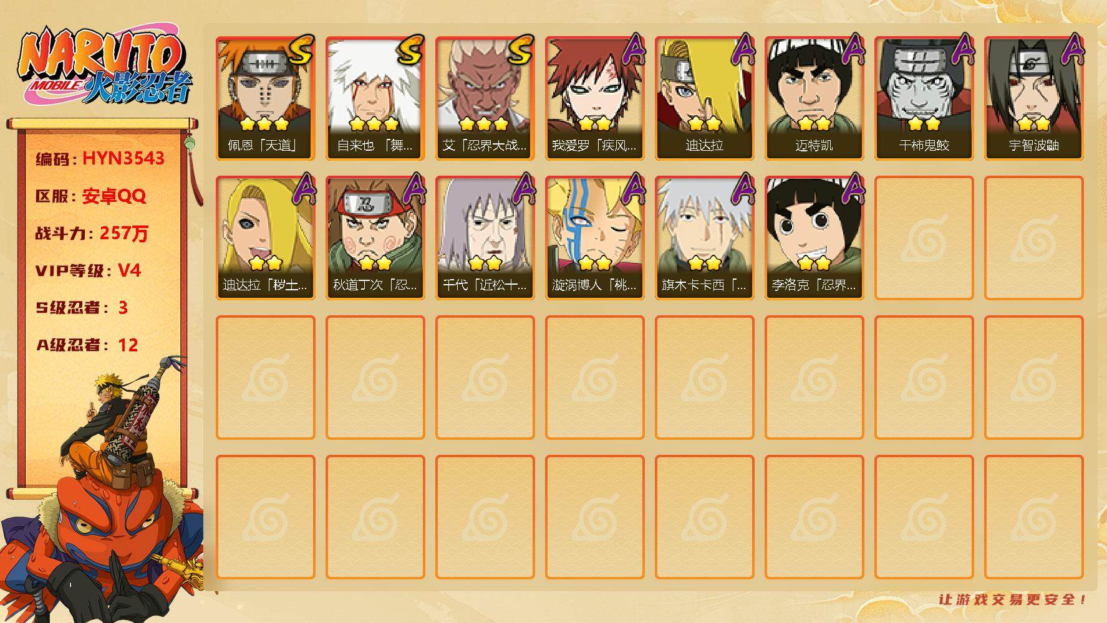Image resolution: width=1107 pixels, height=623 pixels.
Task: Click the 战斗力 257万 stat line
Action: click(x=92, y=233)
